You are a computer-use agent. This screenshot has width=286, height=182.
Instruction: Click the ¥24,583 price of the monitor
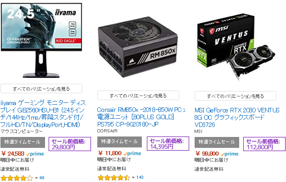pyautogui.click(x=13, y=154)
